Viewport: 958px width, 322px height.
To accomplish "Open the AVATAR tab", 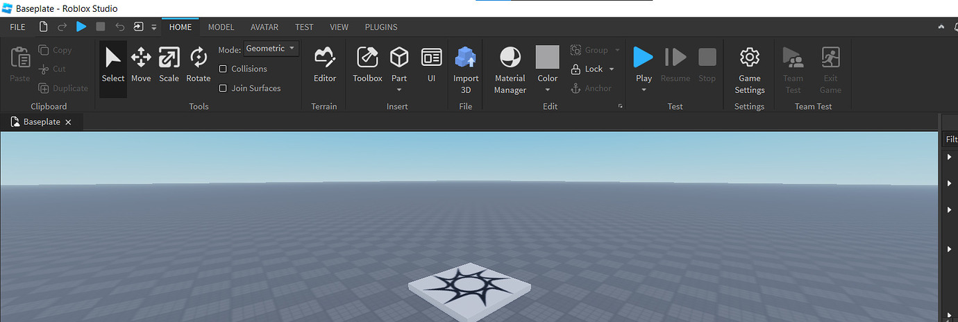I will [x=264, y=27].
